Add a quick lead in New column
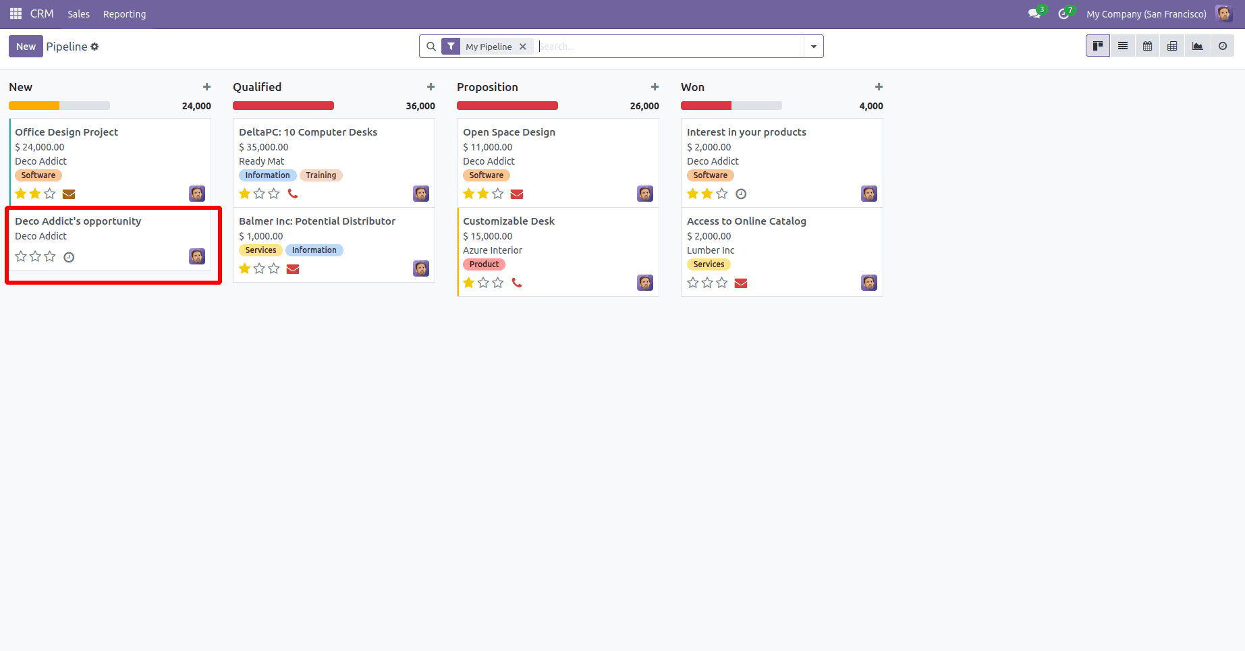The image size is (1245, 651). click(x=206, y=87)
